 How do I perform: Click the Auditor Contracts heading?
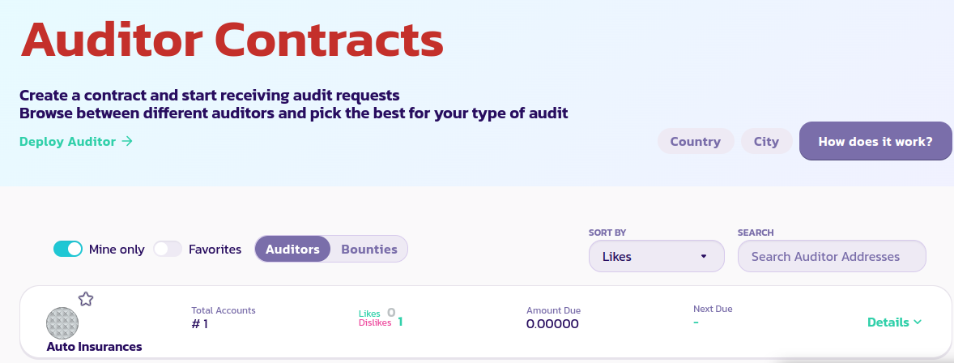232,40
